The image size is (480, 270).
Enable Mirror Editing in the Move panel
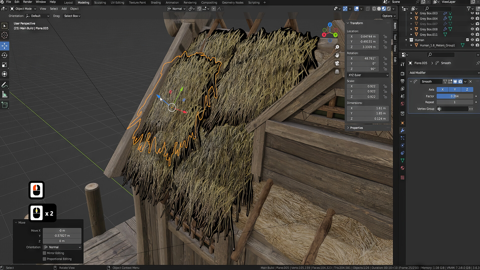tap(44, 253)
